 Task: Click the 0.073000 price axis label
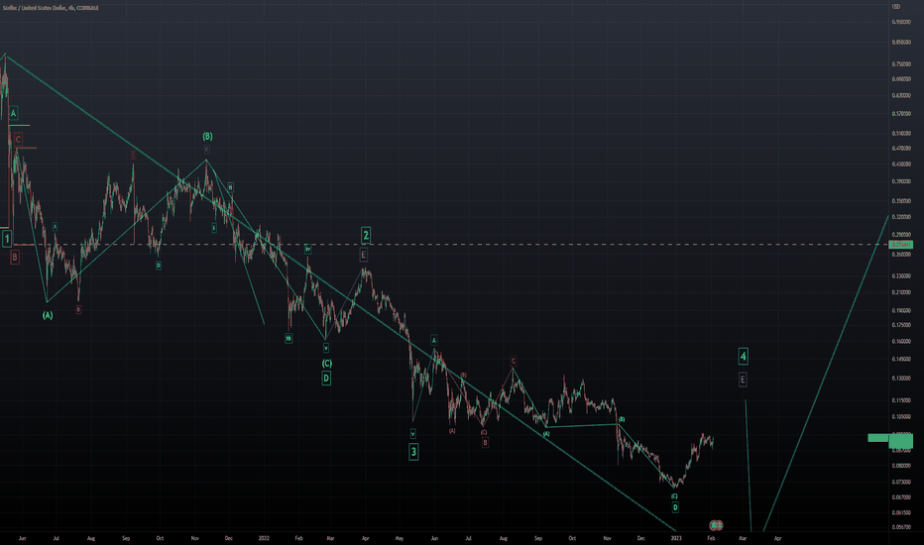click(x=901, y=482)
